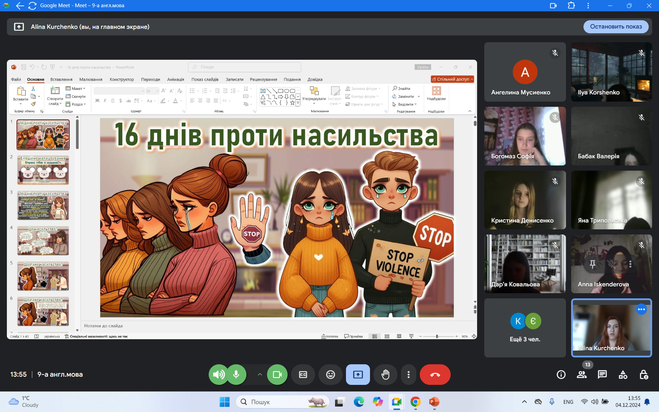This screenshot has width=659, height=412.
Task: Open the Анімація ribbon tab
Action: click(175, 79)
